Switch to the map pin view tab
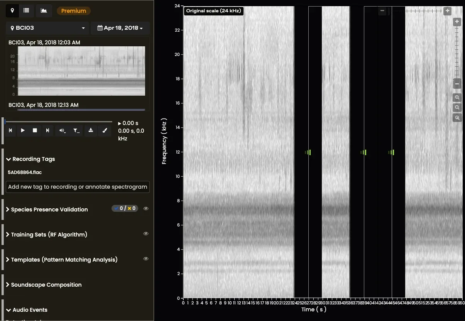Image resolution: width=465 pixels, height=321 pixels. [12, 11]
